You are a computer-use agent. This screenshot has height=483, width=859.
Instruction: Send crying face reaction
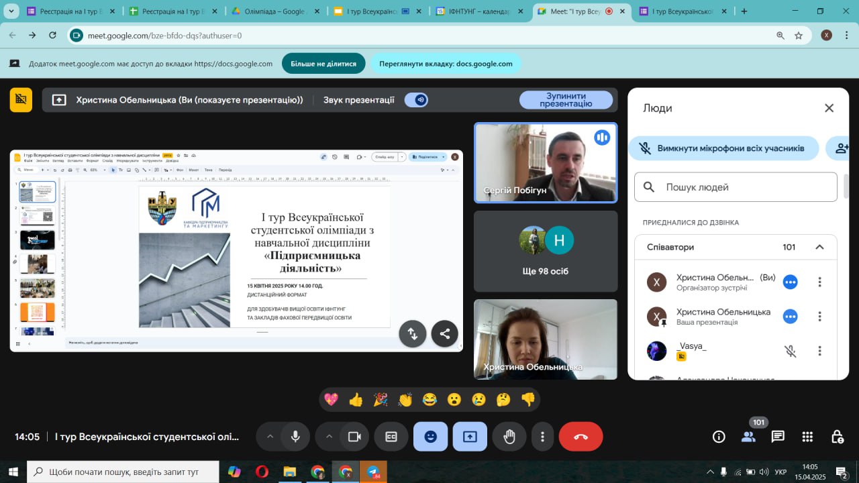[x=478, y=400]
